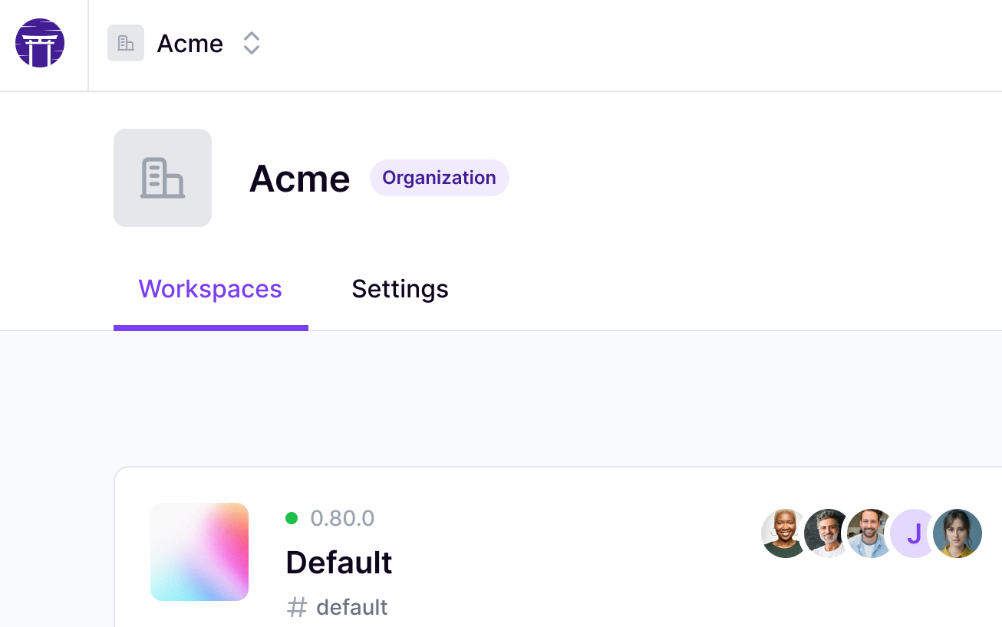This screenshot has height=627, width=1002.
Task: Switch to the Workspaces tab
Action: click(x=210, y=289)
